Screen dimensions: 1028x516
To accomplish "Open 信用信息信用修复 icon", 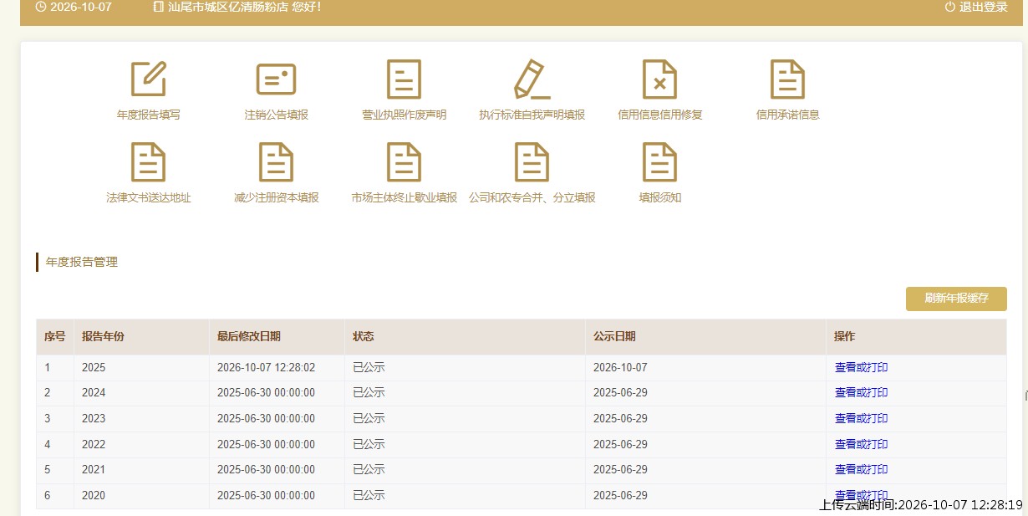I will click(659, 79).
